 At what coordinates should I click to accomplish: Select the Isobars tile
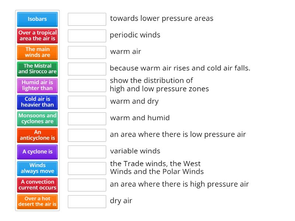click(x=37, y=19)
